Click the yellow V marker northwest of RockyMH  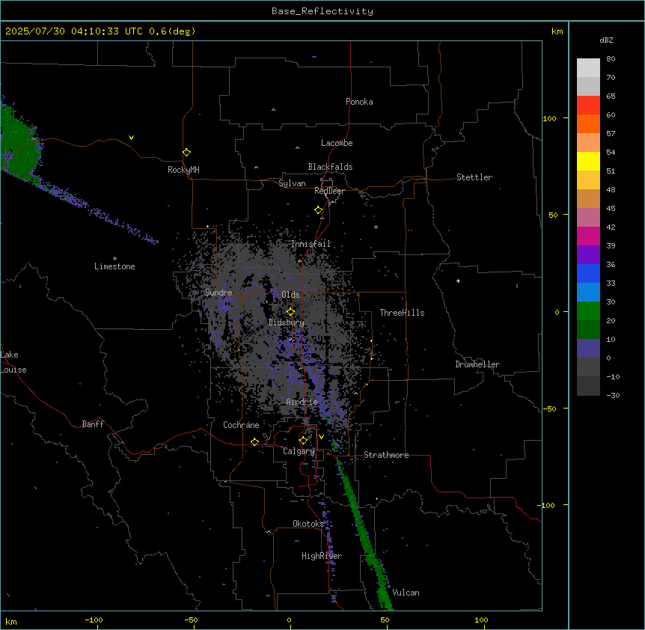coord(131,138)
